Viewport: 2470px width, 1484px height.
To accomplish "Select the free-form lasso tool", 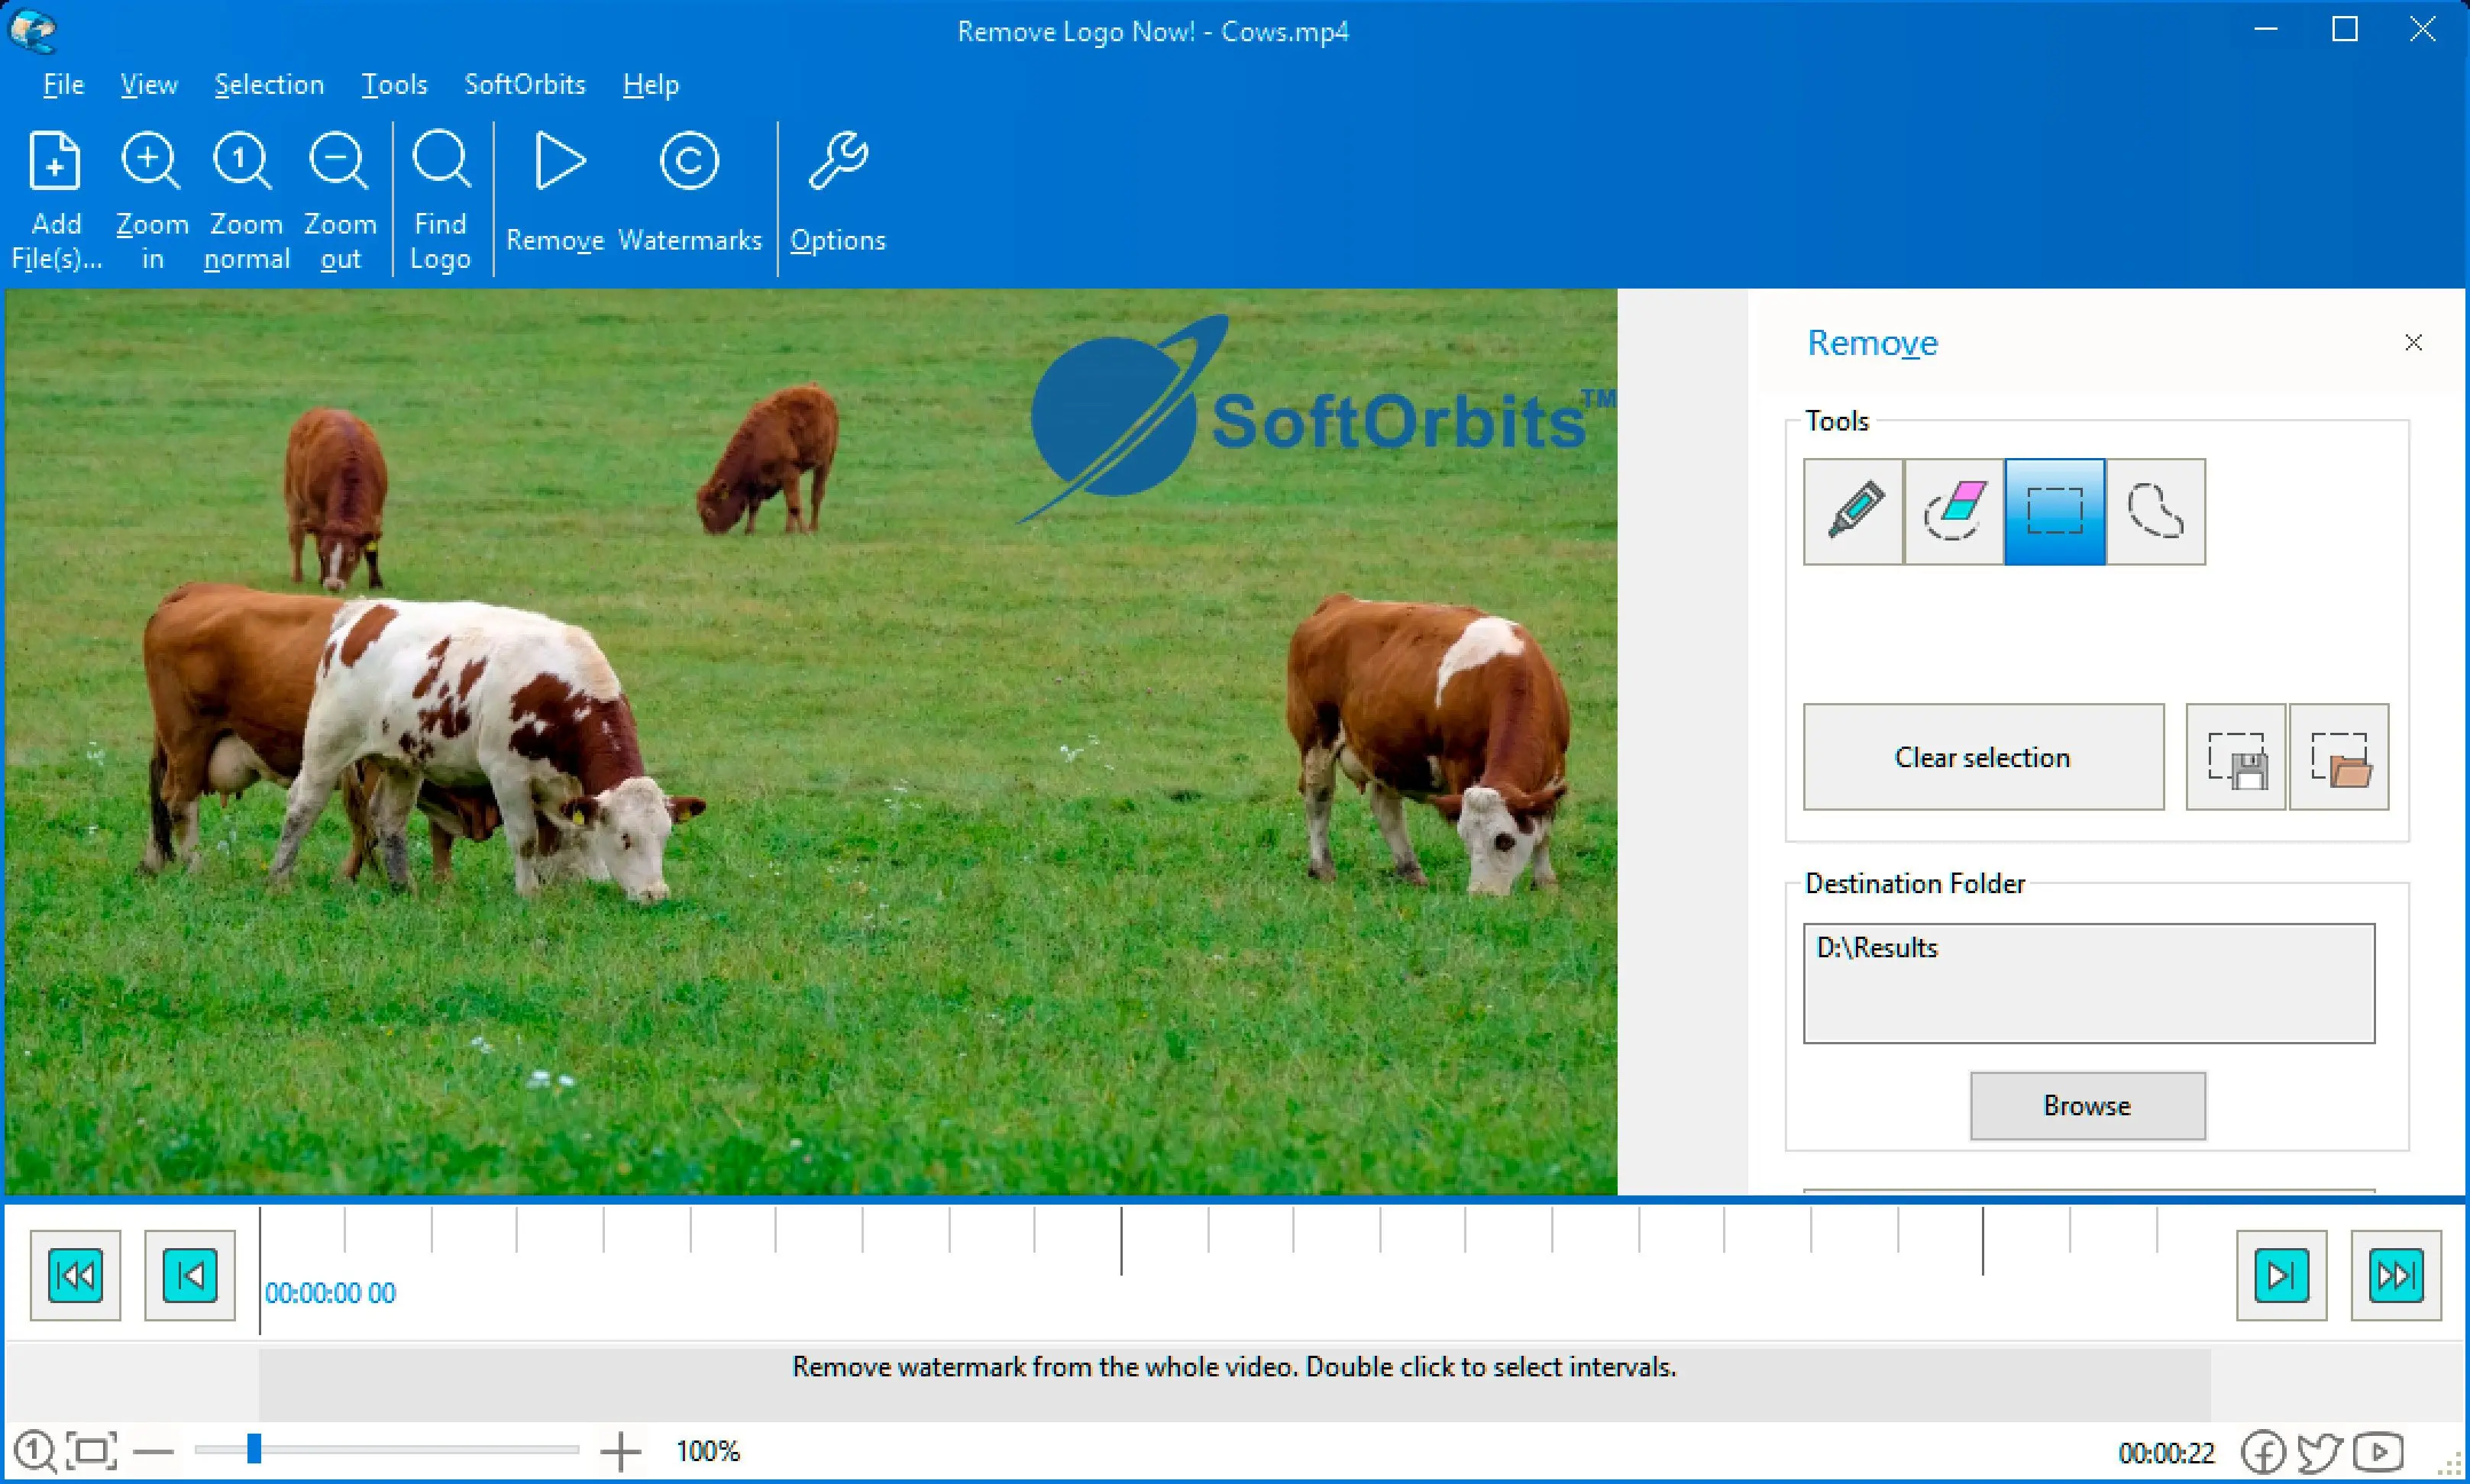I will point(2156,512).
